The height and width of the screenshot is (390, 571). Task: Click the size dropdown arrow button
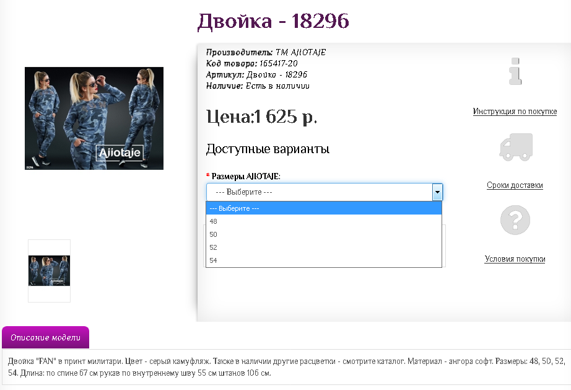coord(437,192)
